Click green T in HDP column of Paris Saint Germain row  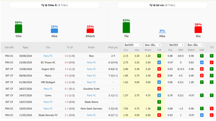[x=202, y=109]
